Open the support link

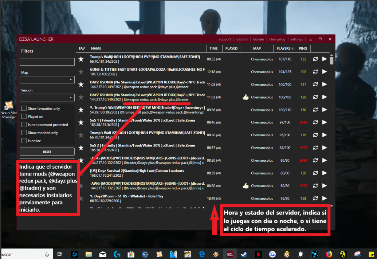point(225,39)
